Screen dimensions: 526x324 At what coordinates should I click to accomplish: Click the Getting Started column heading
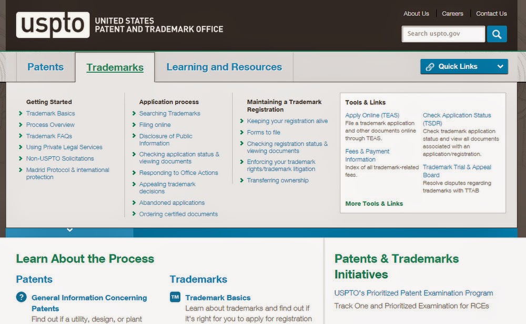49,102
